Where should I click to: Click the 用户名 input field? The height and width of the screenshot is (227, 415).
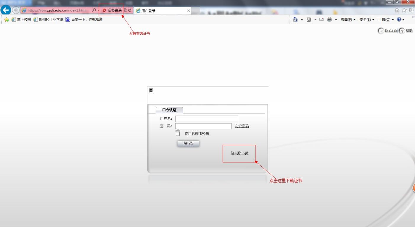coord(207,119)
